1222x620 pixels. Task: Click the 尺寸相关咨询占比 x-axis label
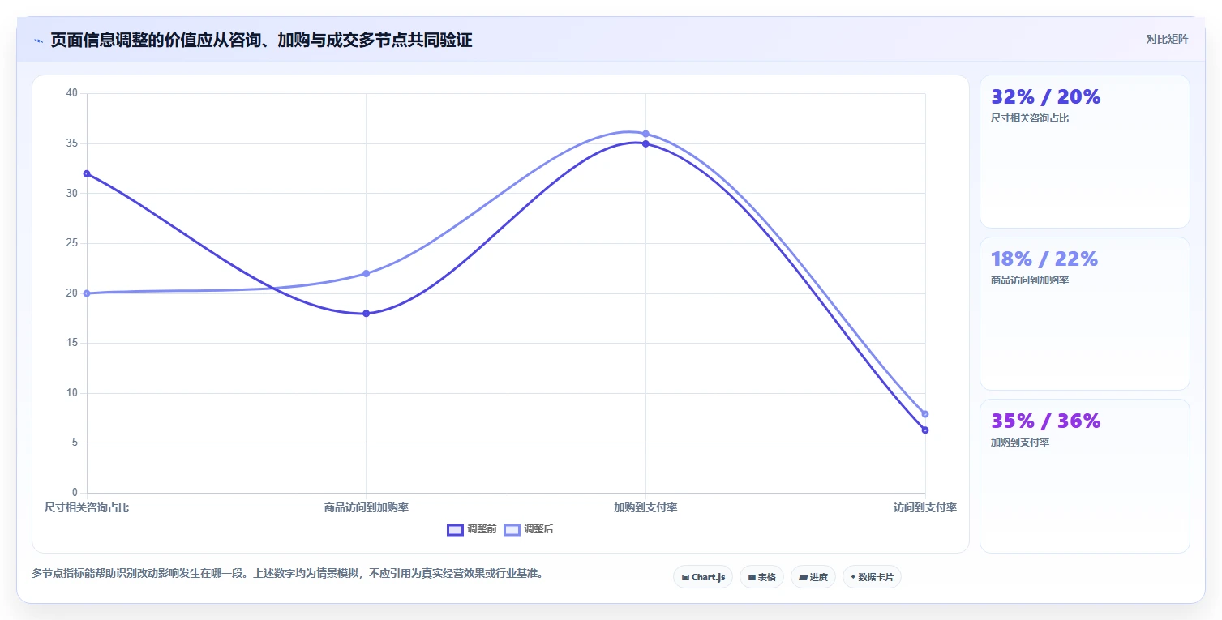coord(87,507)
